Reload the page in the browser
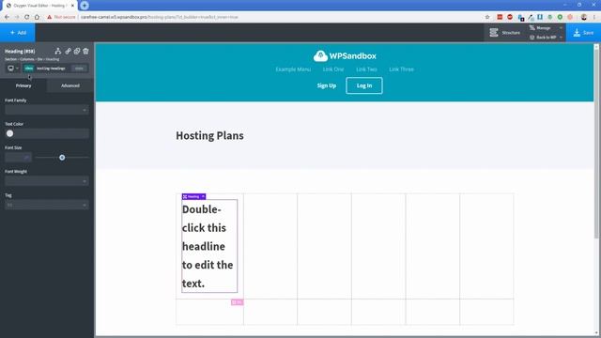The image size is (601, 338). [x=27, y=17]
